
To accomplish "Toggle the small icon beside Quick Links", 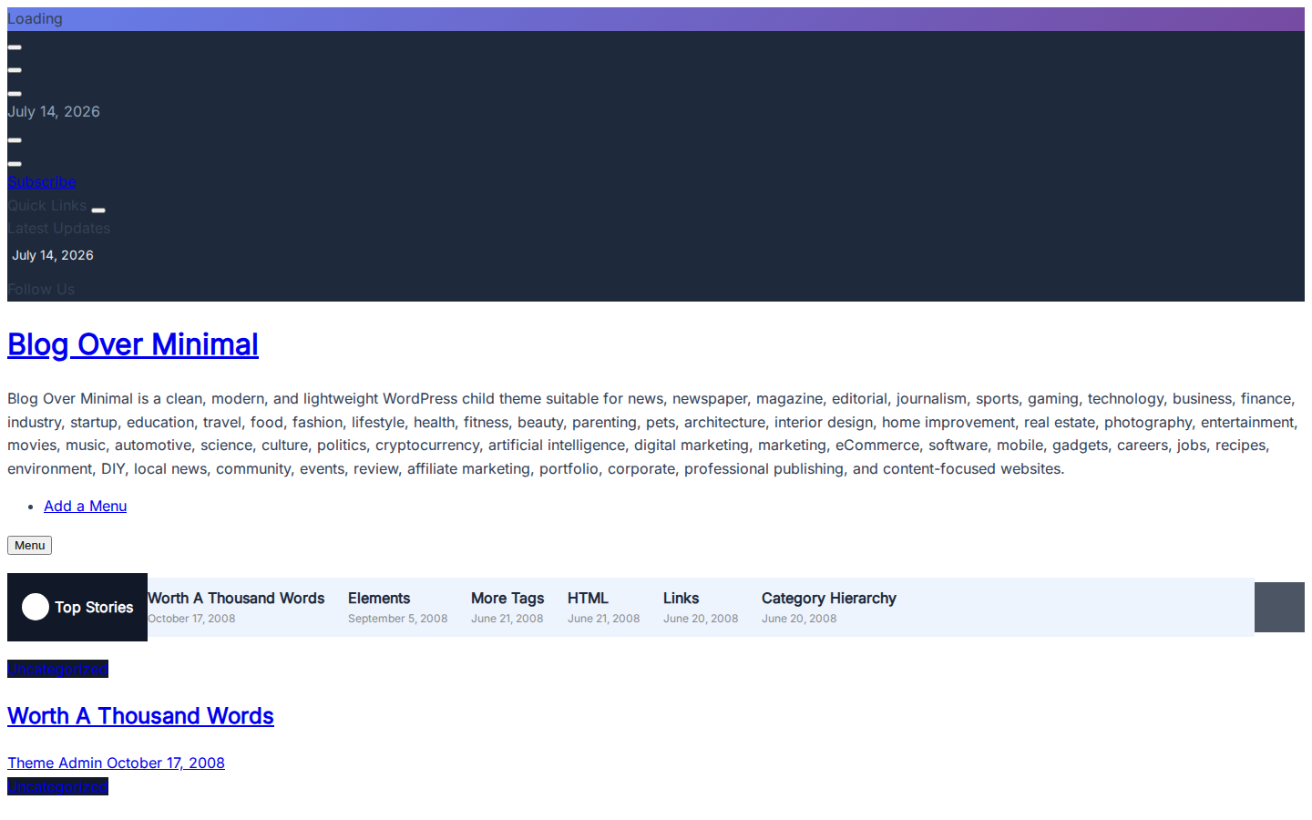I will coord(98,210).
